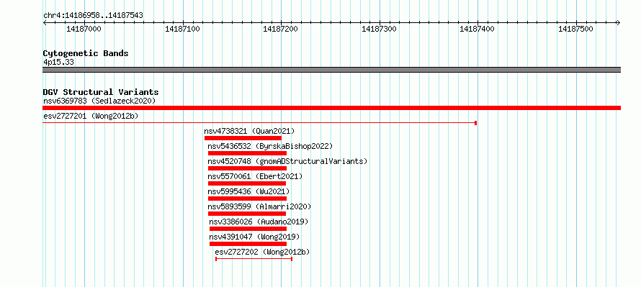Select the 4p15.33 band label
The width and height of the screenshot is (641, 287).
pyautogui.click(x=58, y=63)
